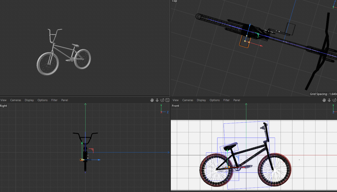Click the bike handlebars in Right viewport

pos(85,138)
